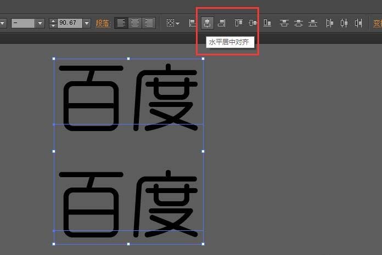382x255 pixels.
Task: Click horizontal distribute center icon
Action: pyautogui.click(x=344, y=23)
